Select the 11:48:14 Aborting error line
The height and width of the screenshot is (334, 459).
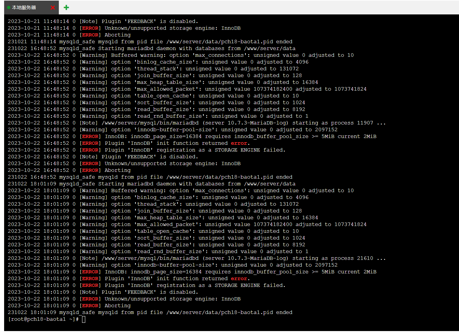(69, 35)
